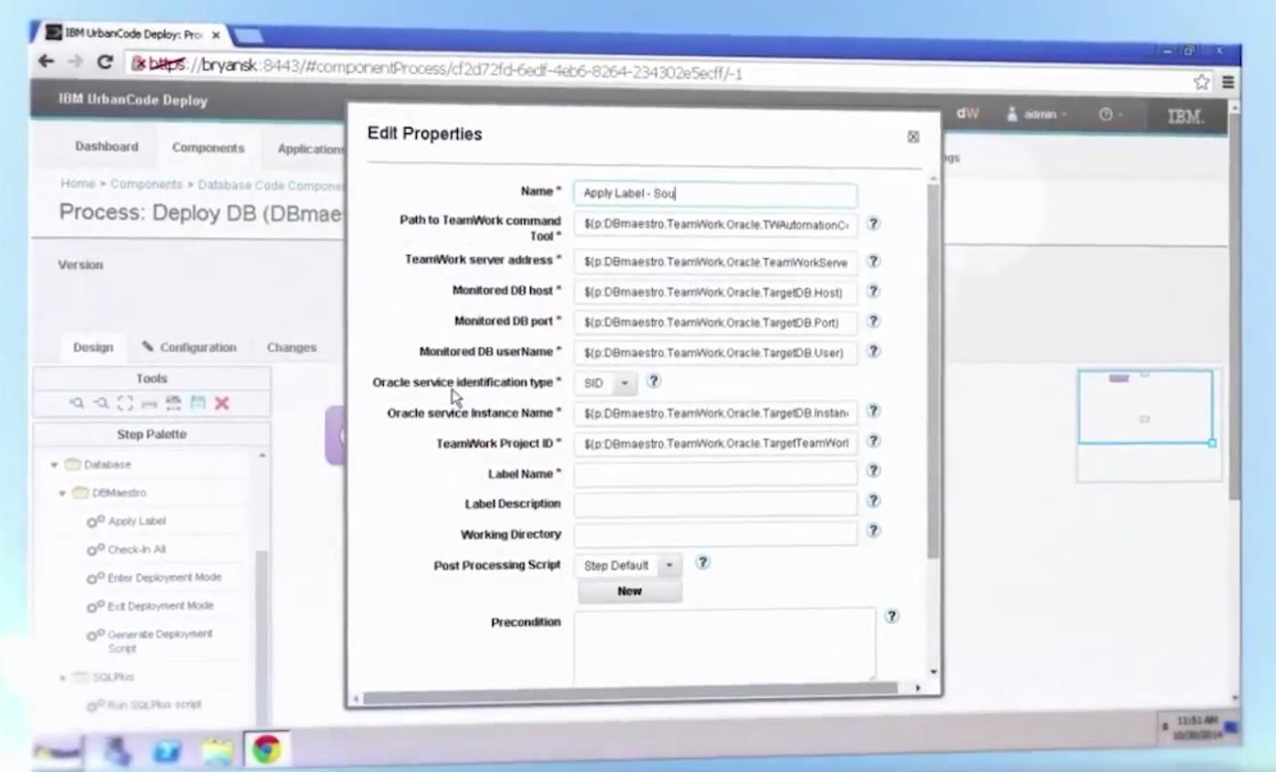Open help for Oracle service identification type
Viewport: 1276px width, 772px height.
coord(653,381)
